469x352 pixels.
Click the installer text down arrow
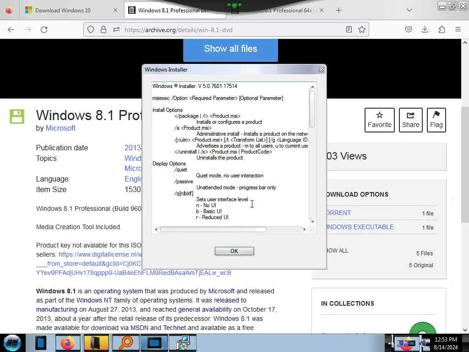312,221
